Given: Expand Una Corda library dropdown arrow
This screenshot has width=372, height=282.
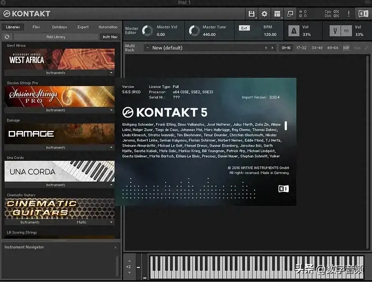Looking at the screenshot, I should point(111,185).
